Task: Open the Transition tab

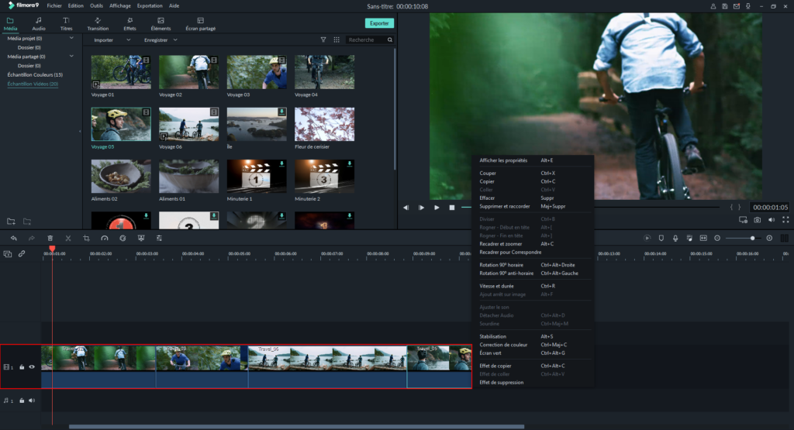Action: (x=98, y=24)
